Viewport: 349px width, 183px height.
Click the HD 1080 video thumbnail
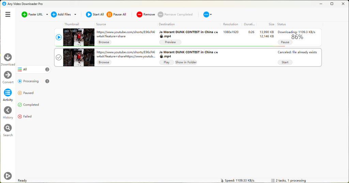79,37
